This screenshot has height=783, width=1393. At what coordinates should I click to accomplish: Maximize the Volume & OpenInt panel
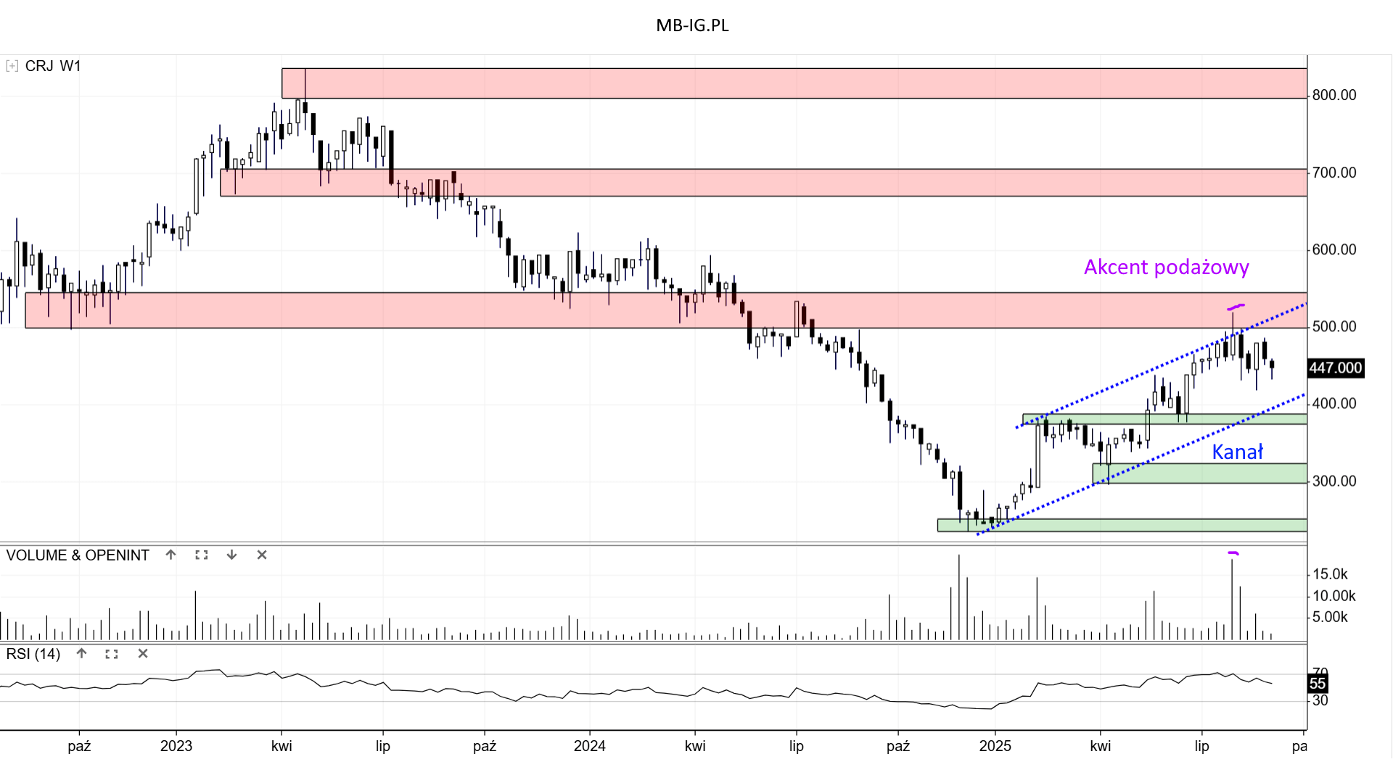click(x=202, y=555)
